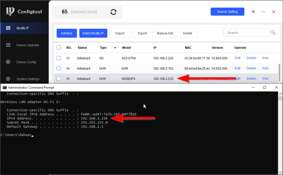Click the Search Setting button
283x175 pixels.
click(227, 12)
